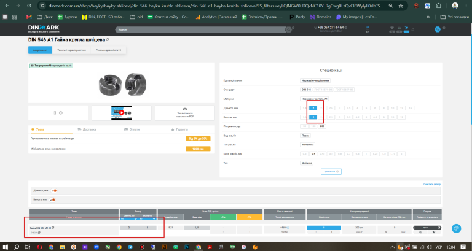472x251 pixels.
Task: Click the blue quantity field in product row
Action: click(324, 228)
